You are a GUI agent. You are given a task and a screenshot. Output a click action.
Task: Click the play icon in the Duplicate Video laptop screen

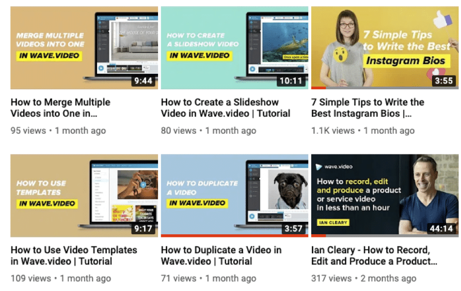click(252, 216)
